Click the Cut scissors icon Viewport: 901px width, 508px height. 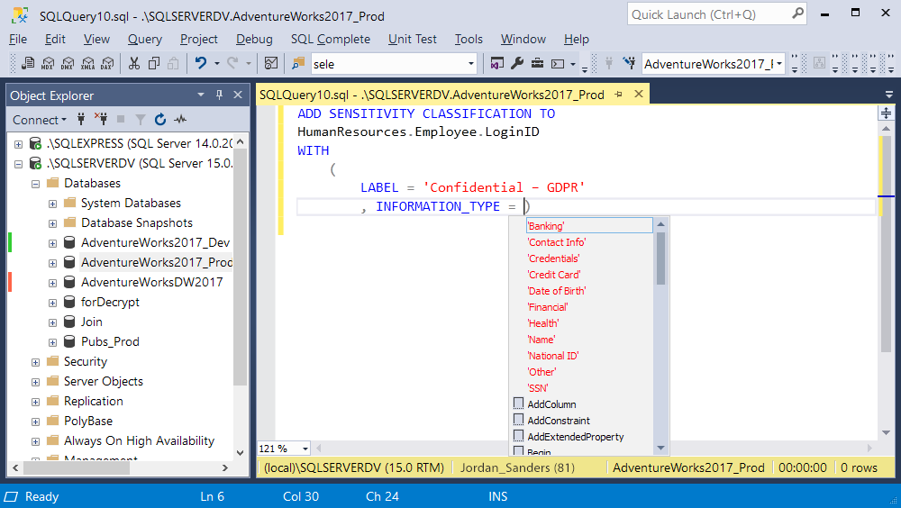click(x=134, y=63)
